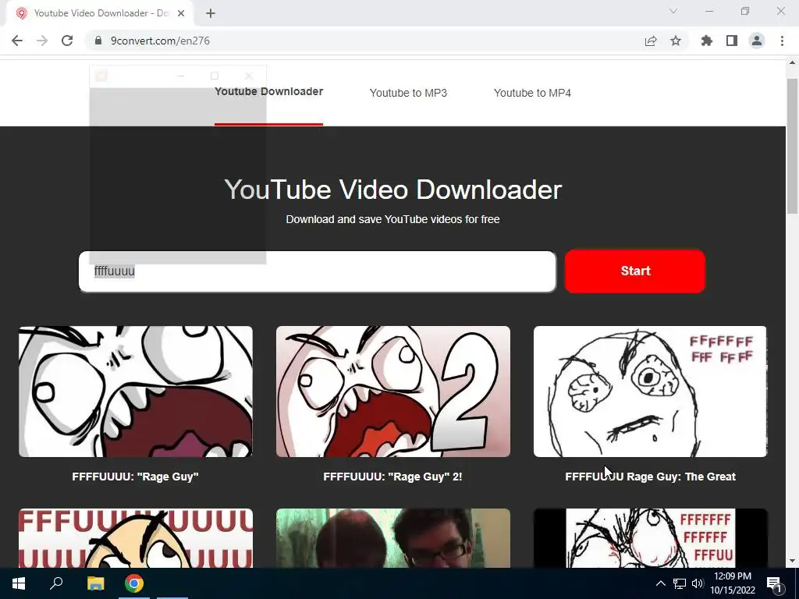Screen dimensions: 799x599
Task: Click title FFFFUUUU: "Rage Guy"
Action: [135, 477]
